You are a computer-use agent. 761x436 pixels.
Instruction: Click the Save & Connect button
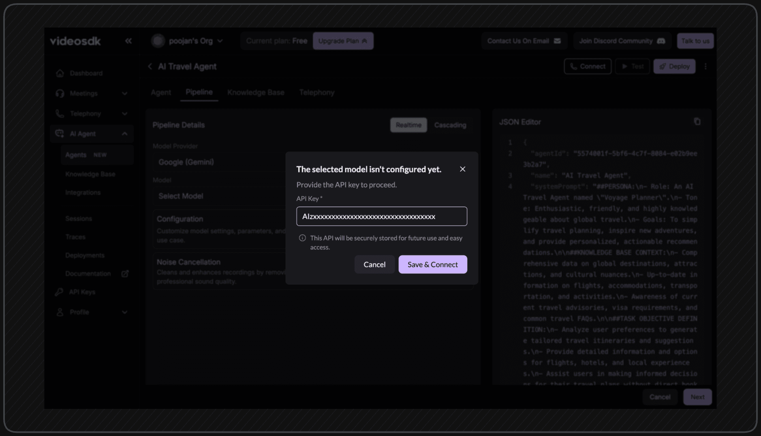point(432,264)
